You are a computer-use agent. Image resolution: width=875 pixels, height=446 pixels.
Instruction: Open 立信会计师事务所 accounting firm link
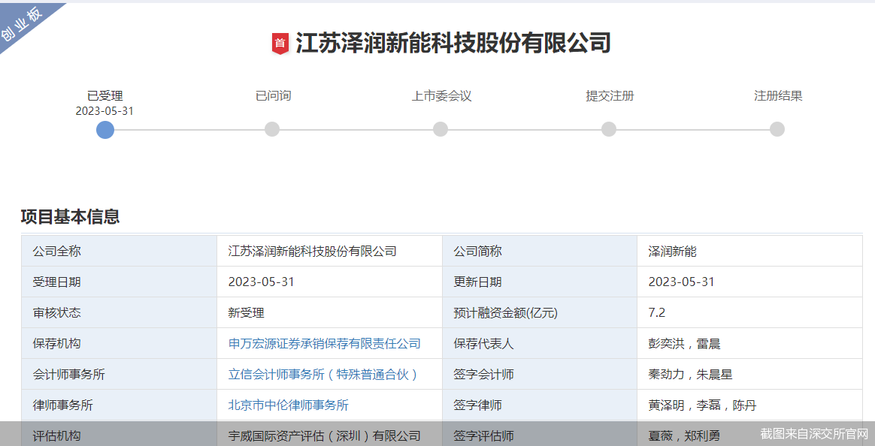click(x=323, y=374)
